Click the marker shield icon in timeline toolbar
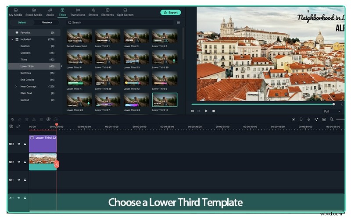351x218 pixels. click(301, 119)
